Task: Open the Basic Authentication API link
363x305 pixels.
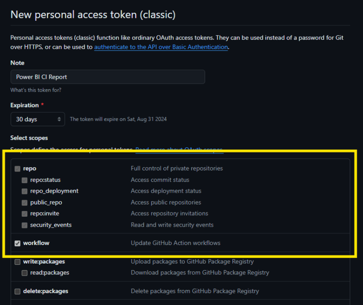Action: (161, 47)
